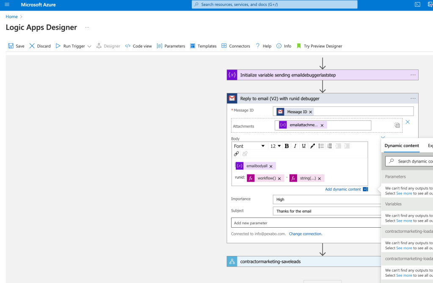Click Change connection link
Viewport: 433px width, 283px height.
(306, 234)
